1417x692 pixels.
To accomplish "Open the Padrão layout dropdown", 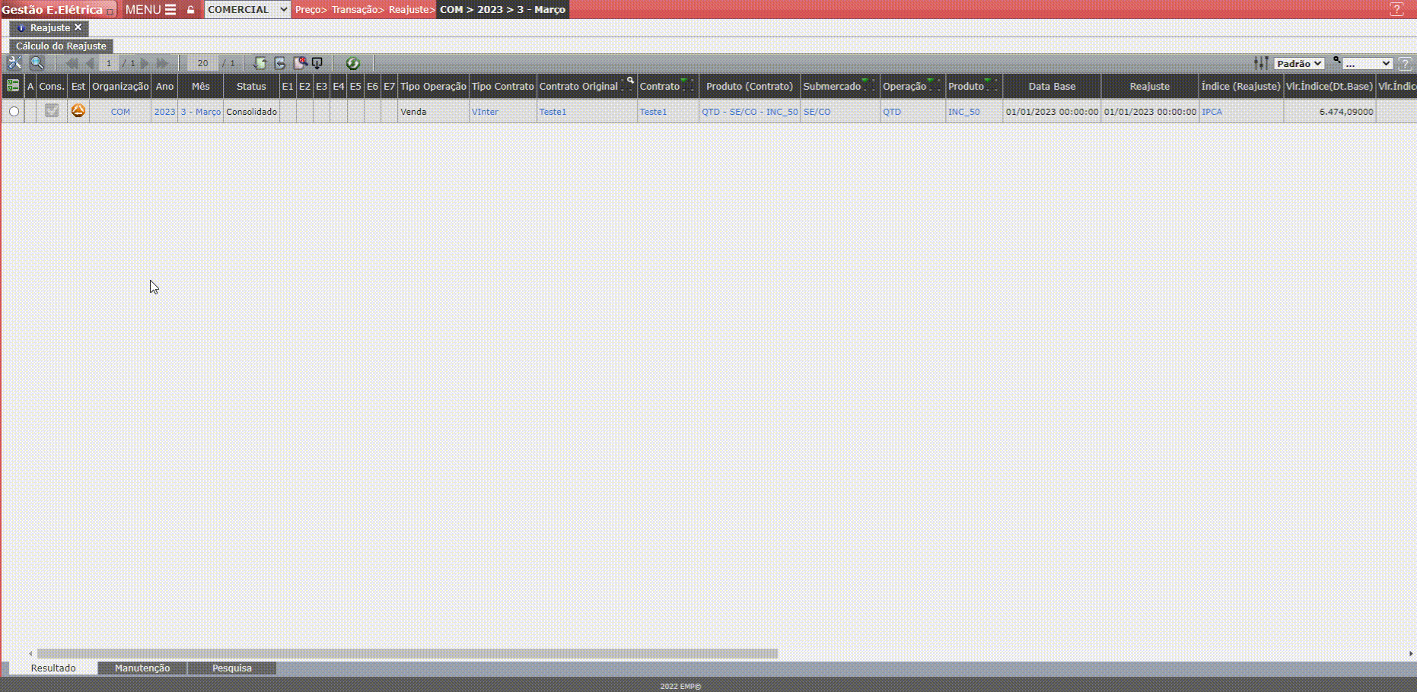I will [1299, 64].
